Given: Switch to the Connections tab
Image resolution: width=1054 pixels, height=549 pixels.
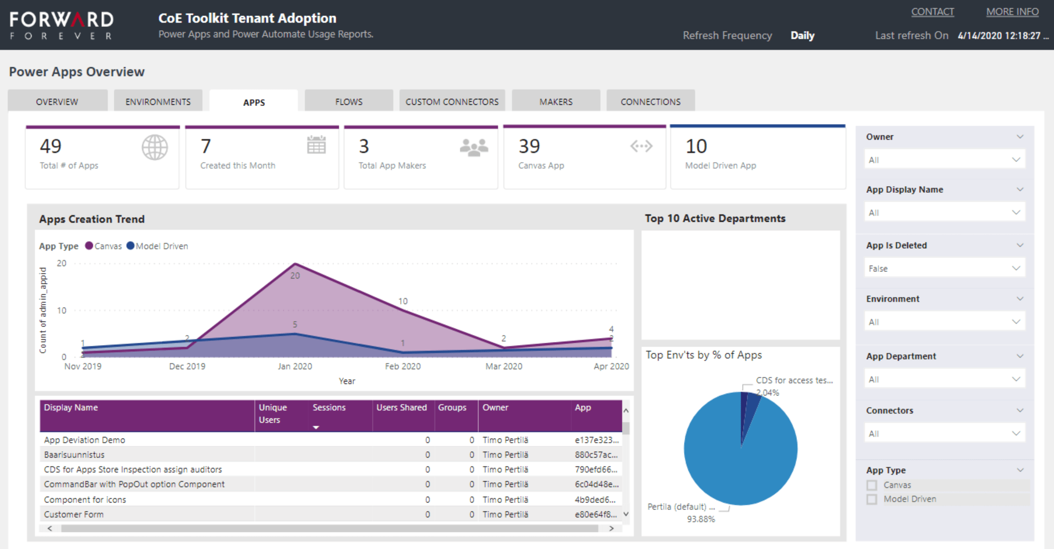Looking at the screenshot, I should tap(651, 101).
